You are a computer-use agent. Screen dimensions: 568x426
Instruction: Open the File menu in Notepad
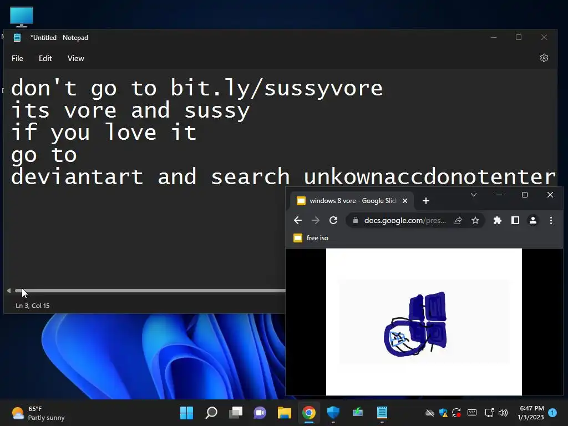click(17, 58)
